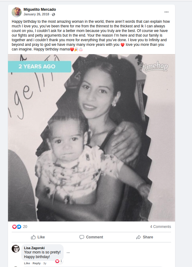192x267 pixels.
Task: Show the 20 reactions count list
Action: click(25, 227)
